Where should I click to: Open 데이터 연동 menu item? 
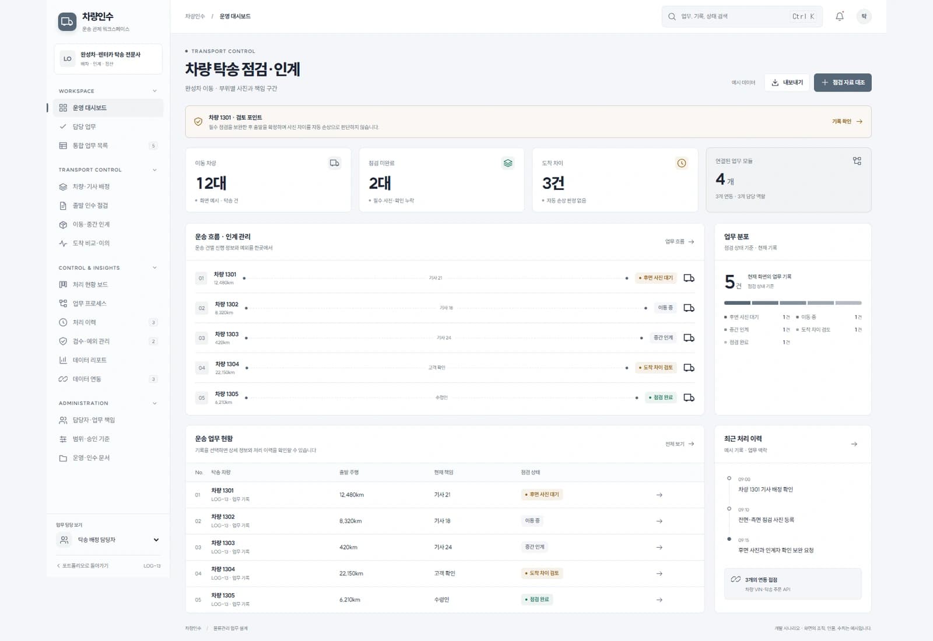click(x=108, y=379)
